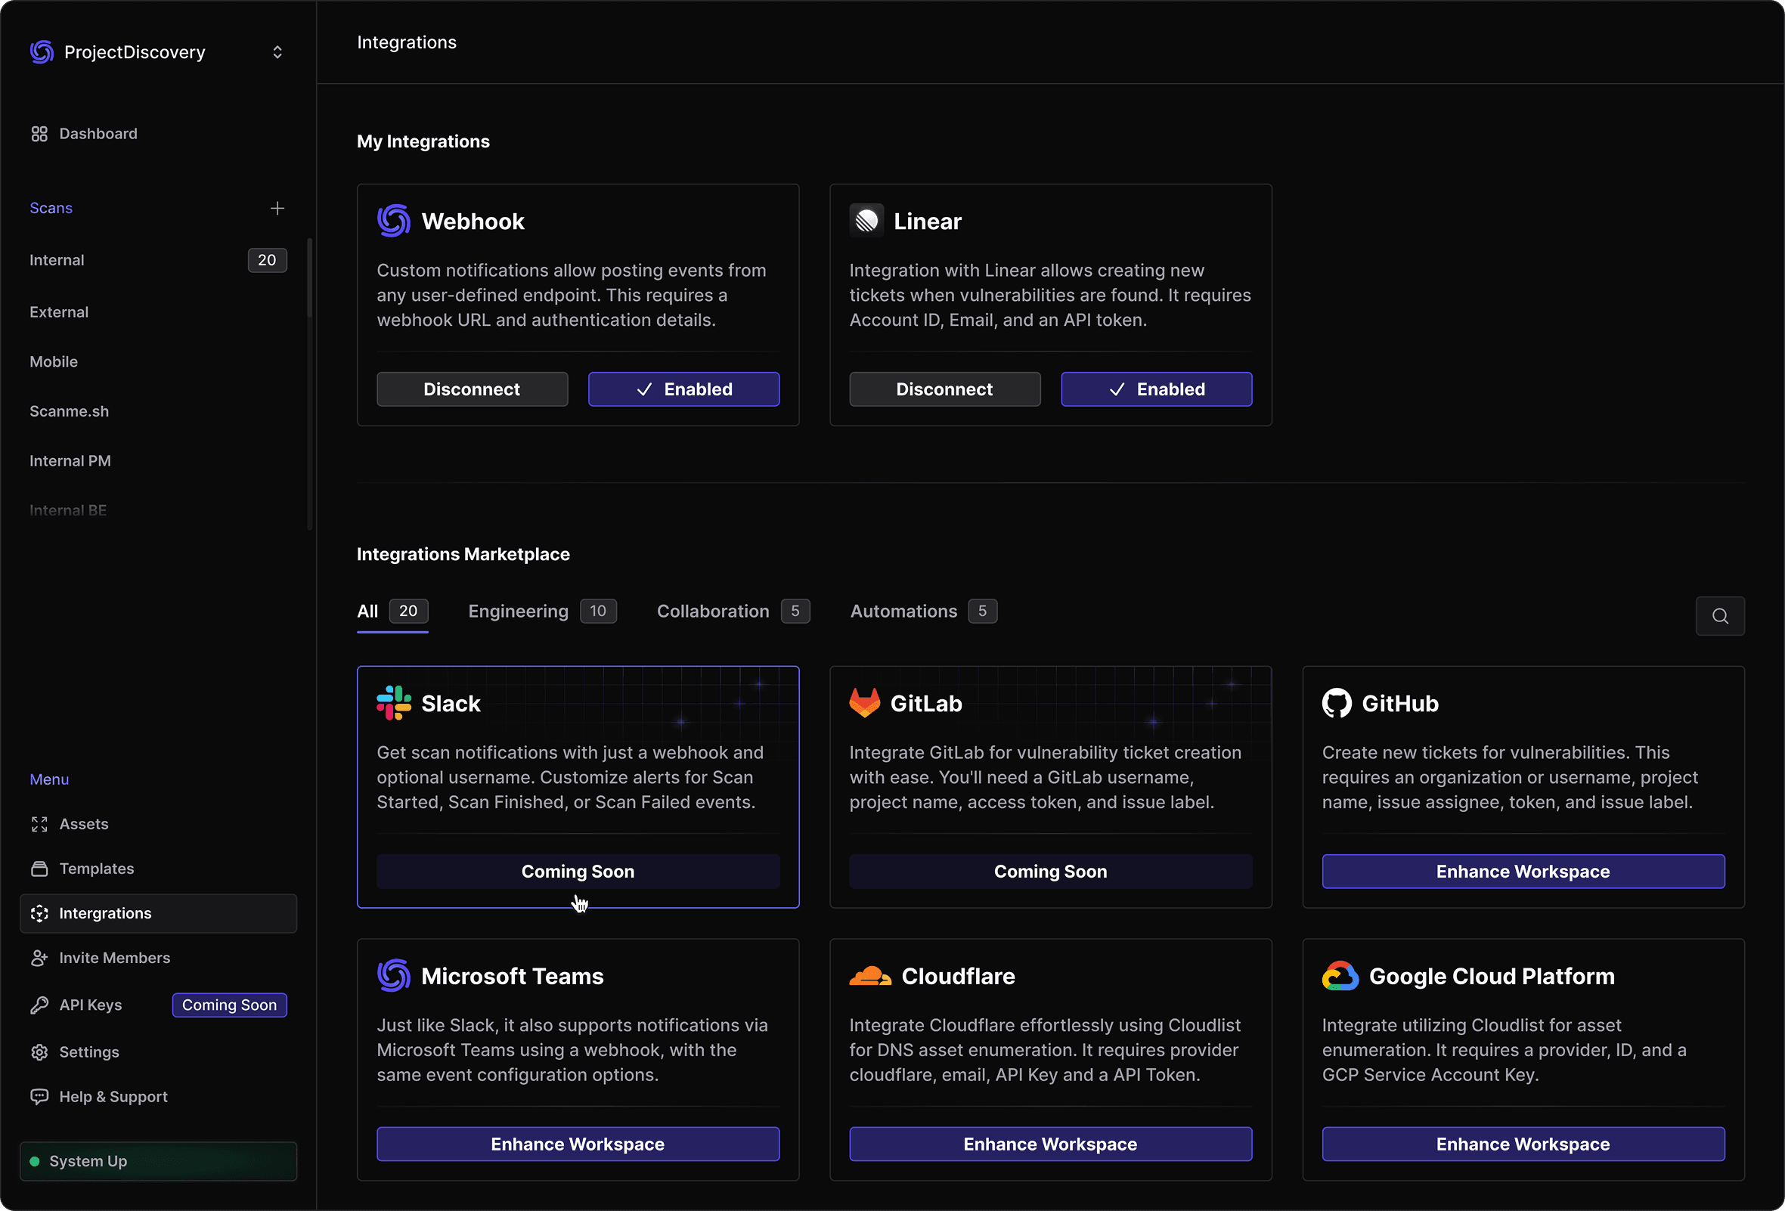Click the Integrations page title
Screen dimensions: 1785x1211
407,42
